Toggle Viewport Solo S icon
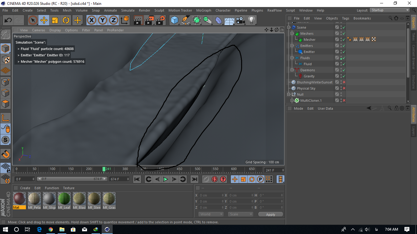Screen dimensions: 417x234 [x=5, y=140]
